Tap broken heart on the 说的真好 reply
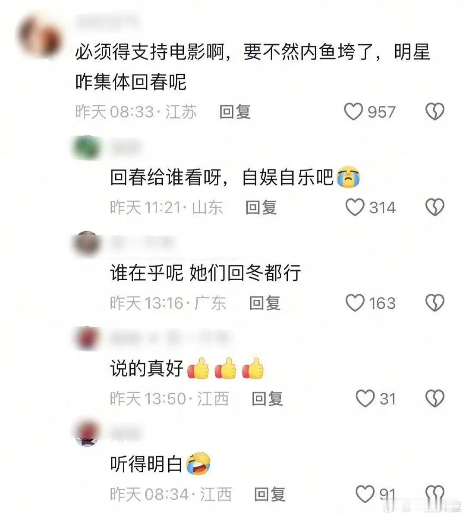The image size is (466, 517). 435,398
